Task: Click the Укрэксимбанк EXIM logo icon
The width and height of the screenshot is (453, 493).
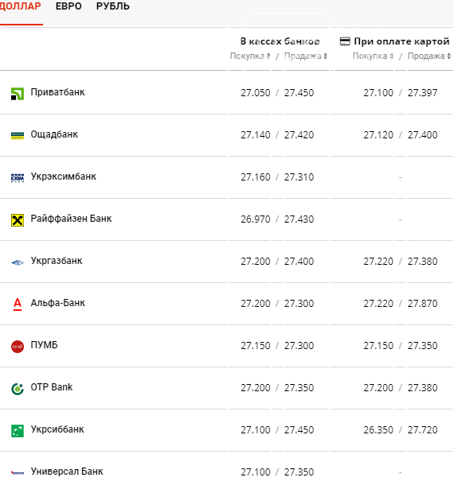Action: [x=18, y=178]
